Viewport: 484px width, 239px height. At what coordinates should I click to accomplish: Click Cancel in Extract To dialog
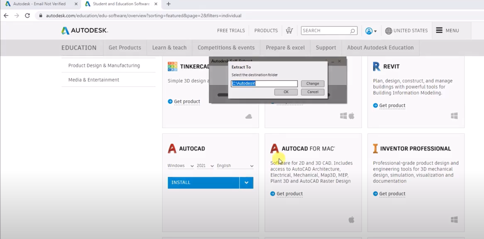pyautogui.click(x=312, y=92)
